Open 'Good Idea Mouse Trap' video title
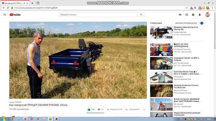 click(187, 73)
